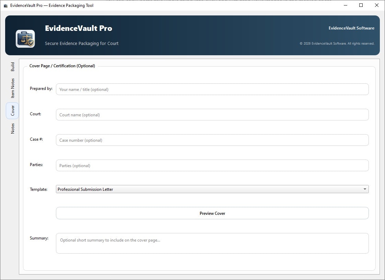The height and width of the screenshot is (280, 385).
Task: Click the Court name field
Action: tap(212, 115)
